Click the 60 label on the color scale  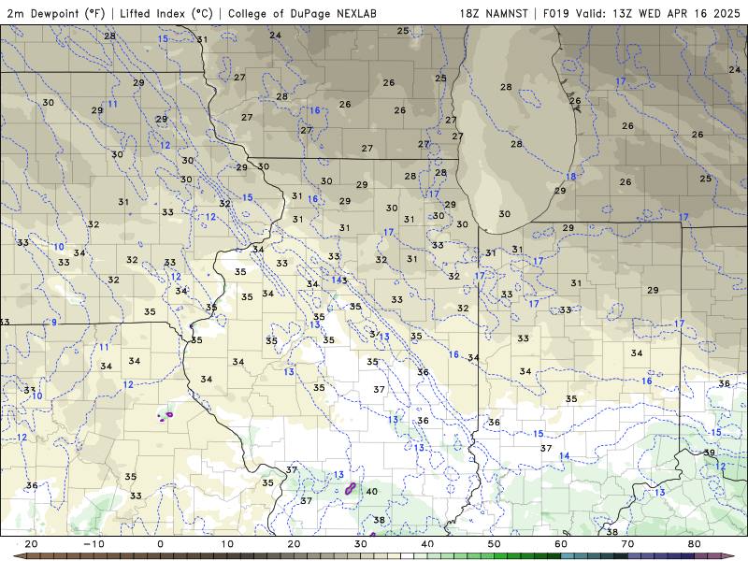[561, 544]
